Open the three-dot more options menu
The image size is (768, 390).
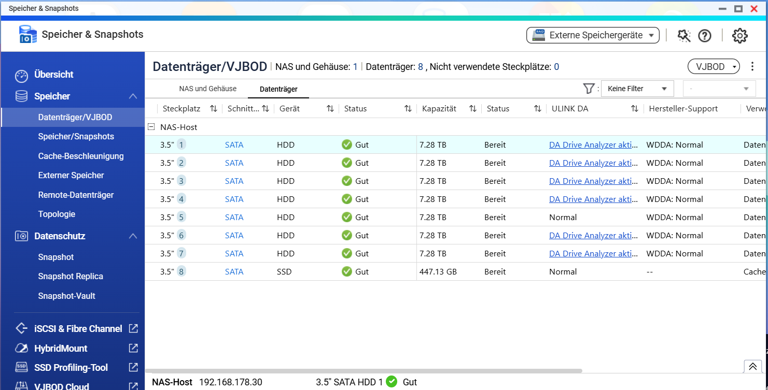click(x=752, y=66)
